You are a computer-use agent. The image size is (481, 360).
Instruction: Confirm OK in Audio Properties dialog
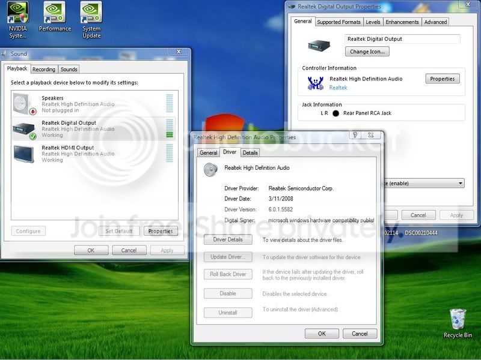point(322,334)
